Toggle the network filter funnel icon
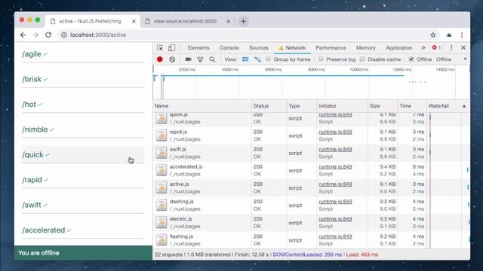 [200, 59]
